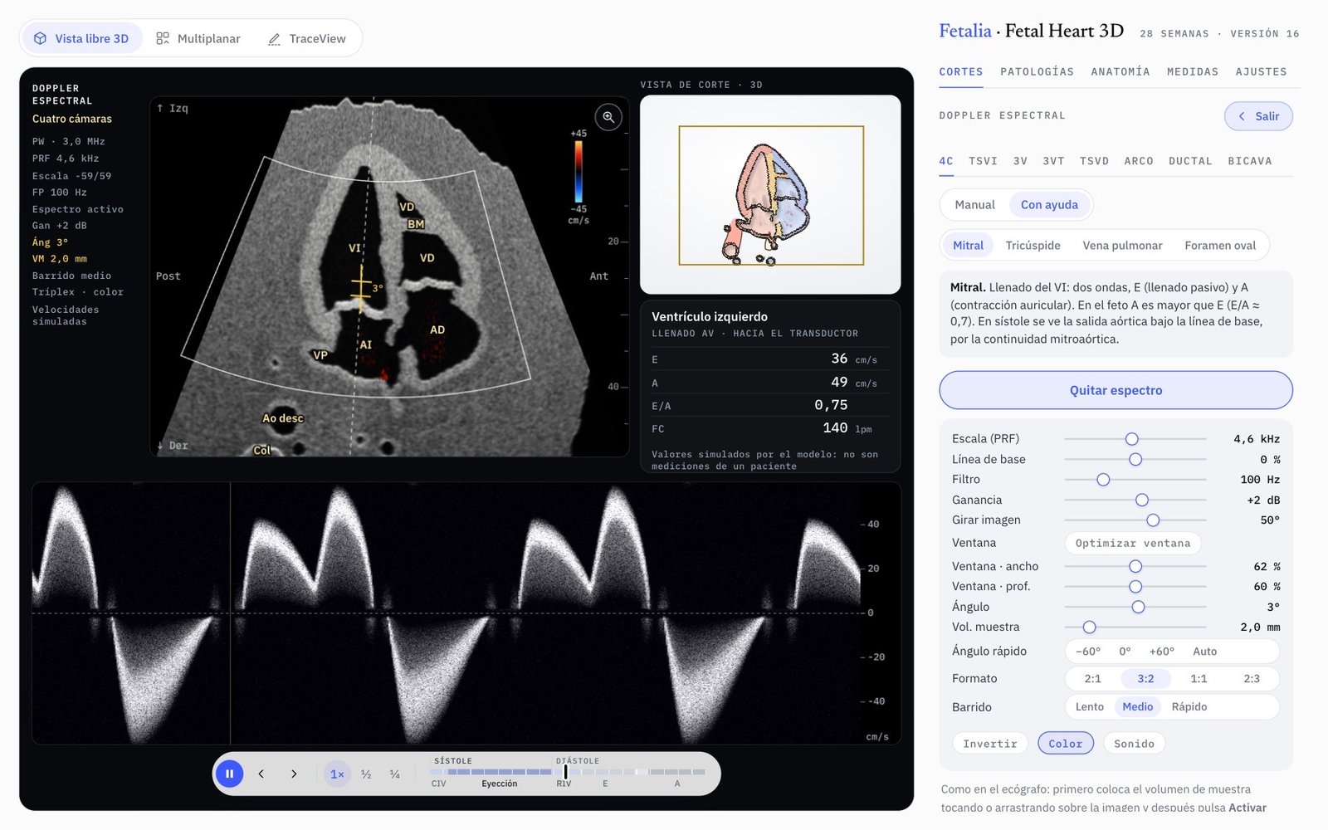
Task: Set Barrido to Rápido
Action: pyautogui.click(x=1189, y=707)
